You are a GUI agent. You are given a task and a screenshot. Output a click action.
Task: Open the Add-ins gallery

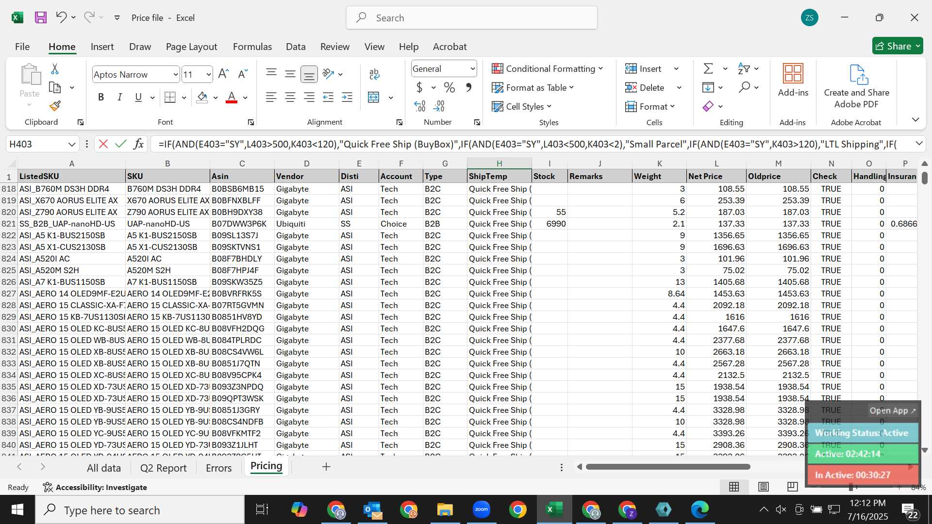click(793, 81)
